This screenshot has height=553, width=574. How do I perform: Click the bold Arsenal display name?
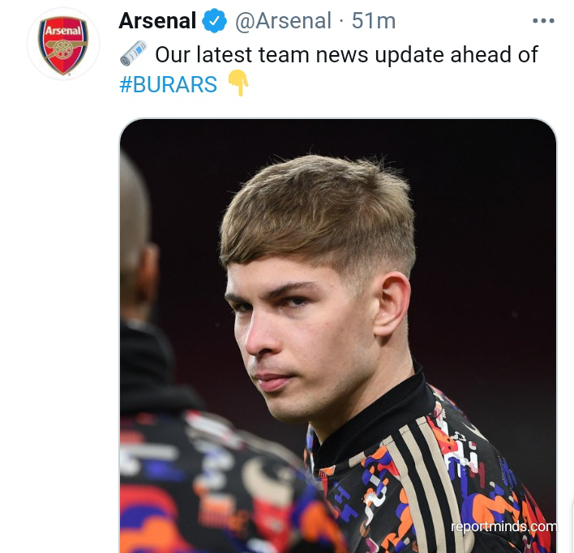(157, 22)
